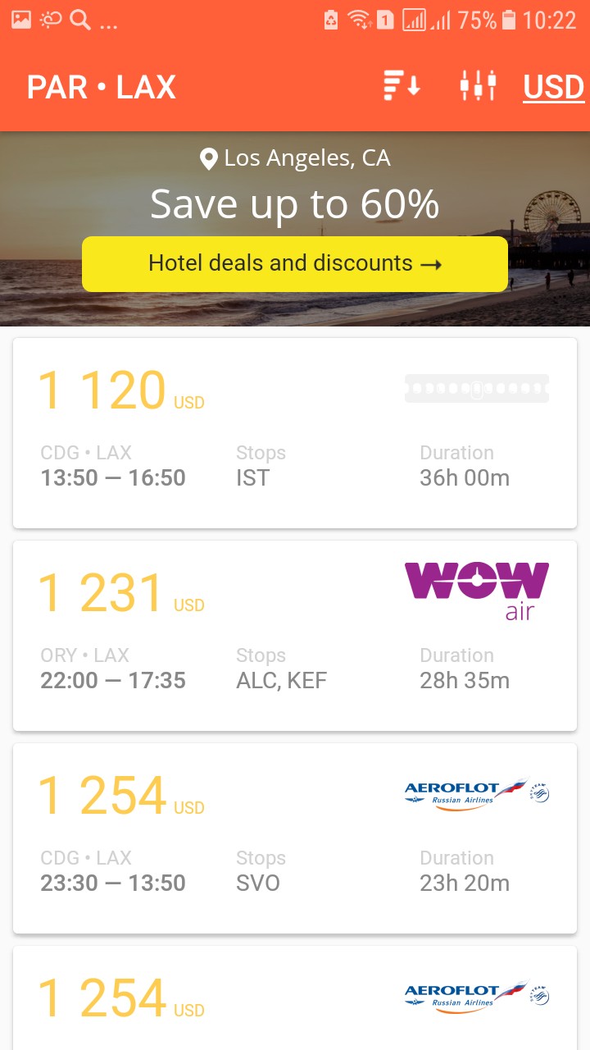This screenshot has width=590, height=1050.
Task: Tap the search icon in the status bar
Action: (x=80, y=20)
